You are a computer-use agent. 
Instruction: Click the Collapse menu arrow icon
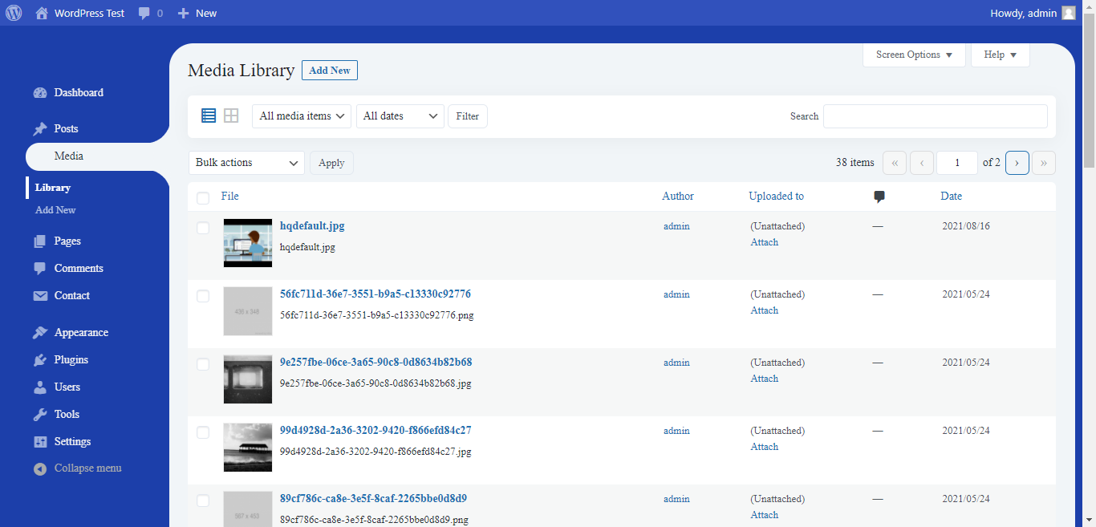[x=40, y=468]
